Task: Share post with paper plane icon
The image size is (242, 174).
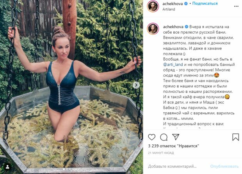Action: pyautogui.click(x=176, y=137)
